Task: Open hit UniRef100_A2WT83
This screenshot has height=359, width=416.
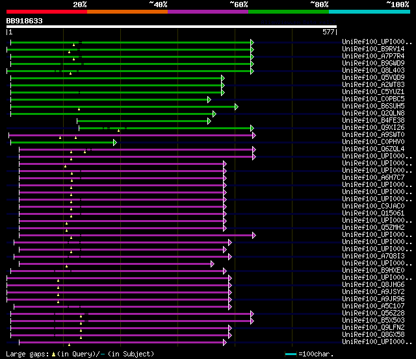Action: (x=373, y=84)
